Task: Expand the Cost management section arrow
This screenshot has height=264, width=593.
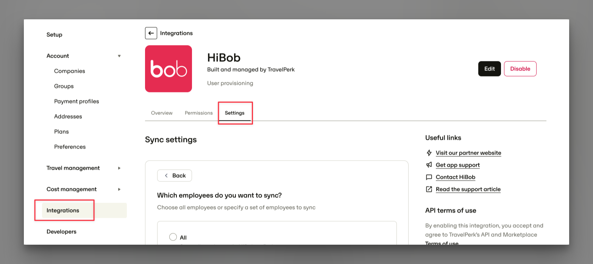Action: 119,189
